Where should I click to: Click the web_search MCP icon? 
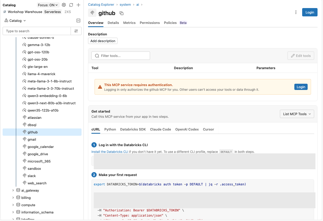[x=25, y=183]
